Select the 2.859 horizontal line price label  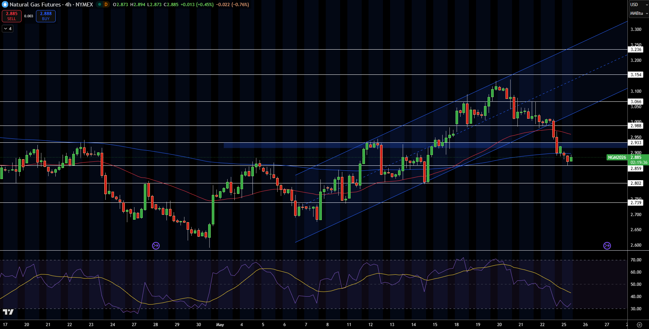pos(636,168)
